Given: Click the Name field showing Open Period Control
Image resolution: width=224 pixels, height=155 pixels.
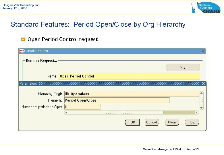Looking at the screenshot, I should 130,76.
